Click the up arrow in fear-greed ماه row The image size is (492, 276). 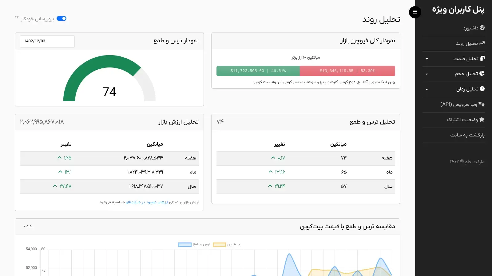tap(271, 172)
